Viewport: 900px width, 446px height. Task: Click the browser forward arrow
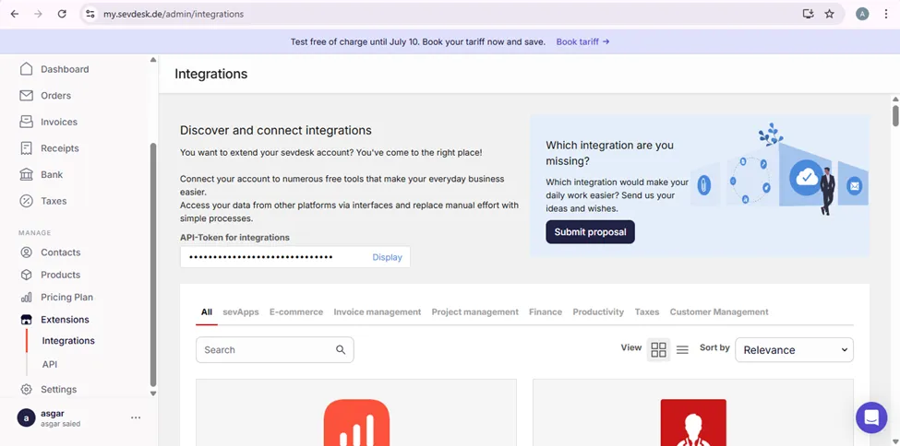coord(39,14)
